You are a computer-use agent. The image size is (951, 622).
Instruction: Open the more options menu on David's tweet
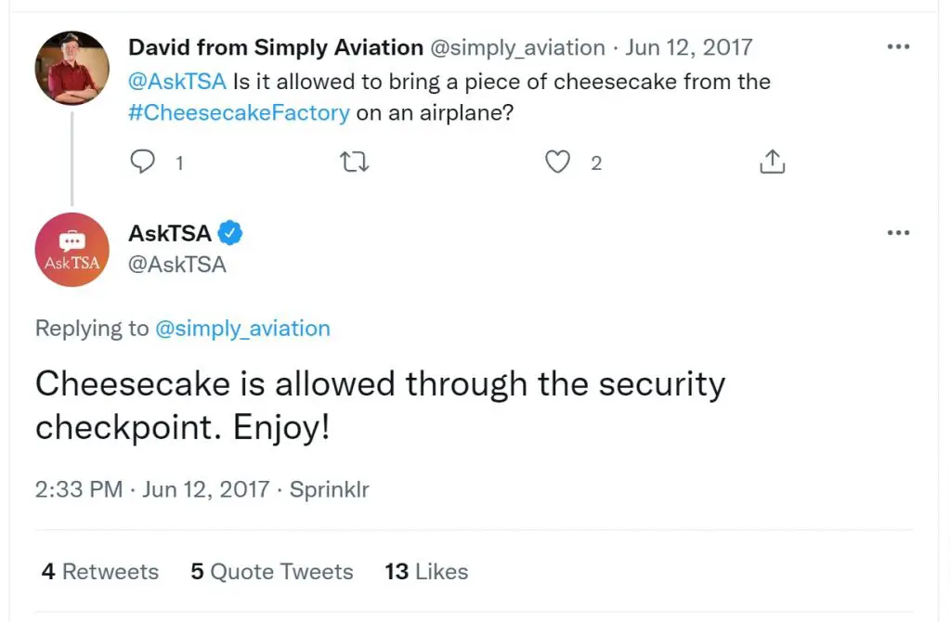click(x=898, y=45)
